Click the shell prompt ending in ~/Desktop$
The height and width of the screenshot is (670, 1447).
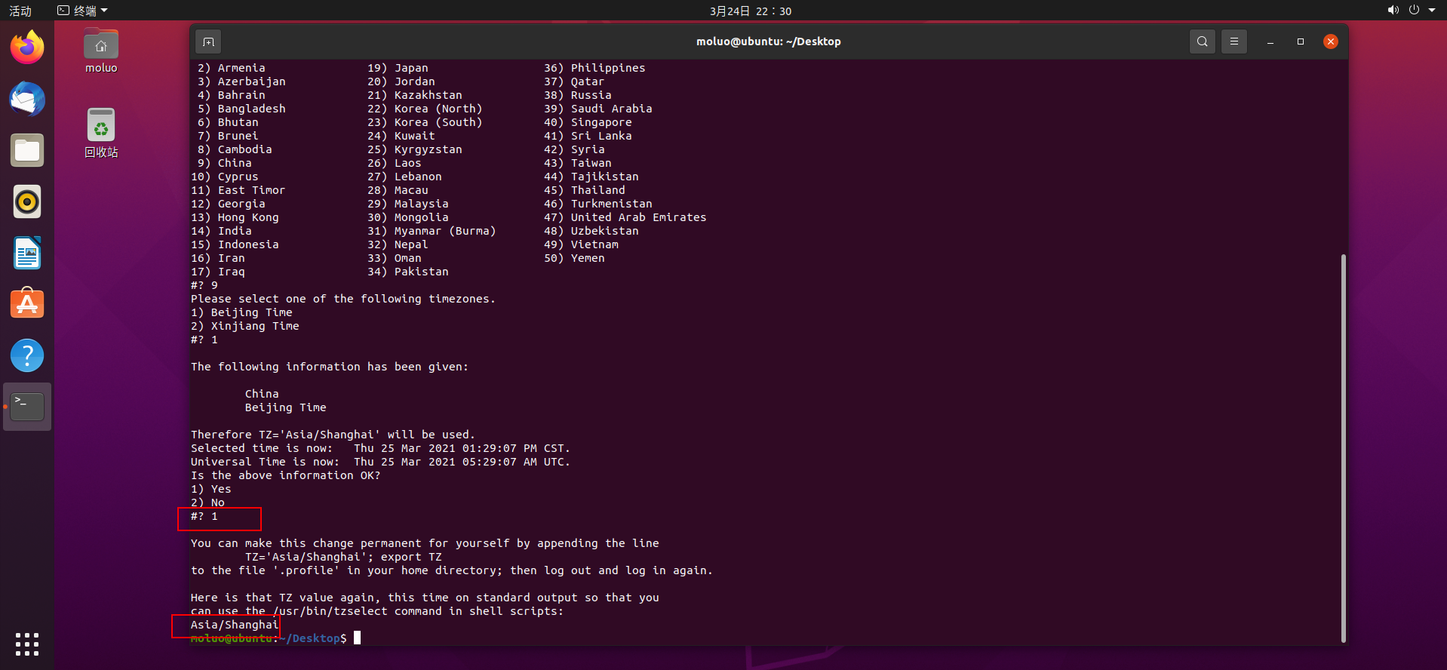[x=269, y=638]
